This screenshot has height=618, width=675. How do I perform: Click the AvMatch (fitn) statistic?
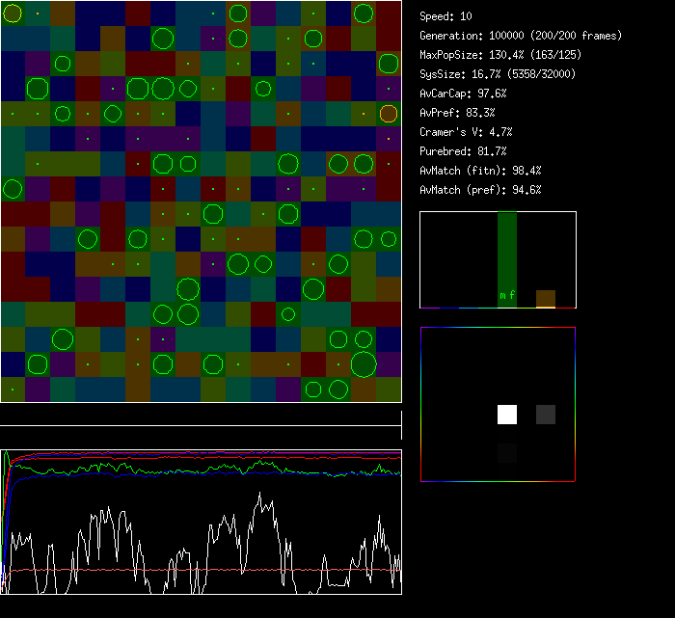pyautogui.click(x=480, y=171)
